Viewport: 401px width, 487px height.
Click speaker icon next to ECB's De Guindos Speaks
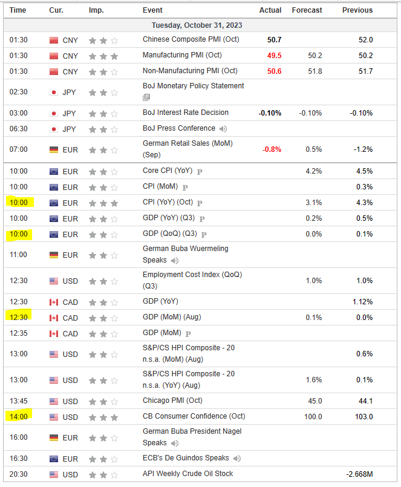coord(236,459)
